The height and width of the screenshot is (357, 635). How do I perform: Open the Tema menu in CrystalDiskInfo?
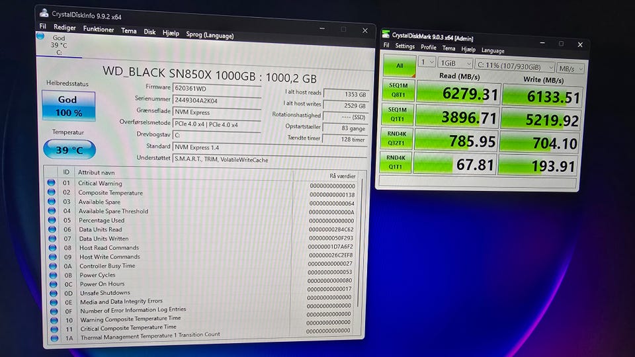click(129, 31)
